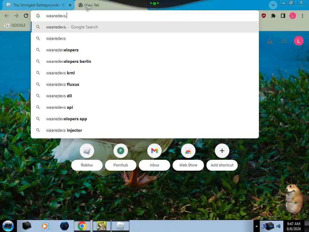Open the clock showing 9:47 AM
This screenshot has height=232, width=309.
(x=293, y=226)
